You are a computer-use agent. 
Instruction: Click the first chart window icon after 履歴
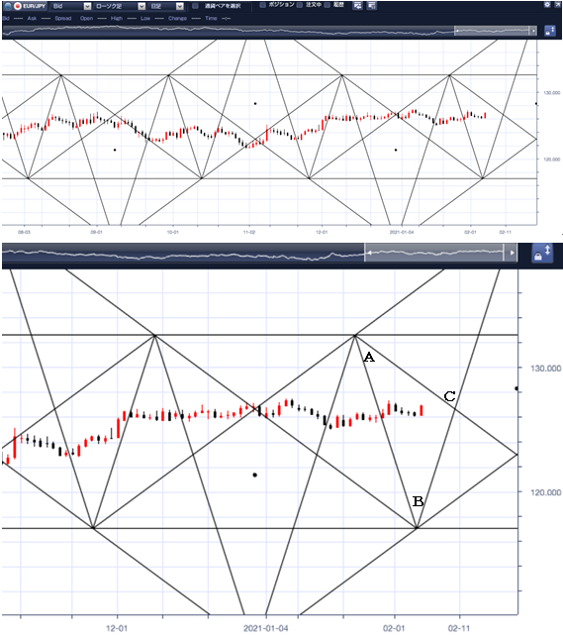357,6
